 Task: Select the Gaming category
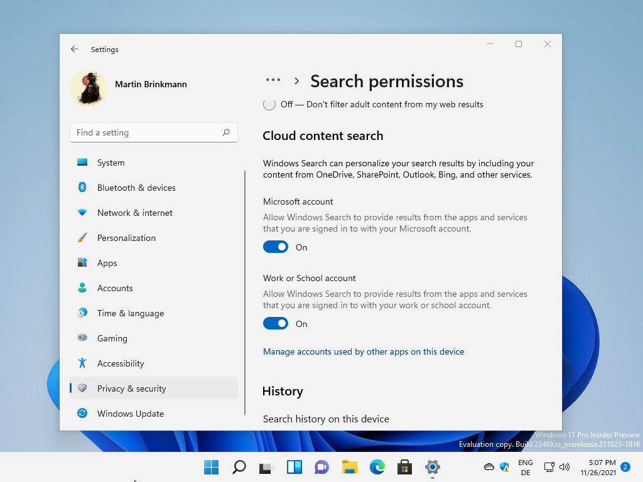coord(154,338)
